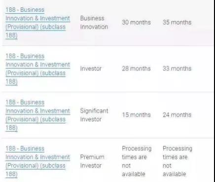Click the '35 months' processing time value
Screen dimensions: 215x182
click(177, 23)
